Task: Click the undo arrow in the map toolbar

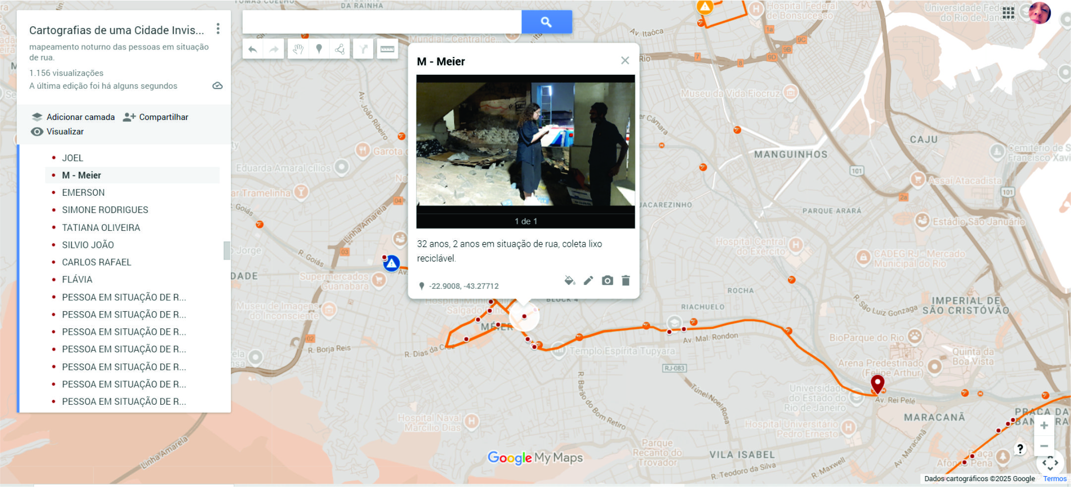Action: coord(253,49)
